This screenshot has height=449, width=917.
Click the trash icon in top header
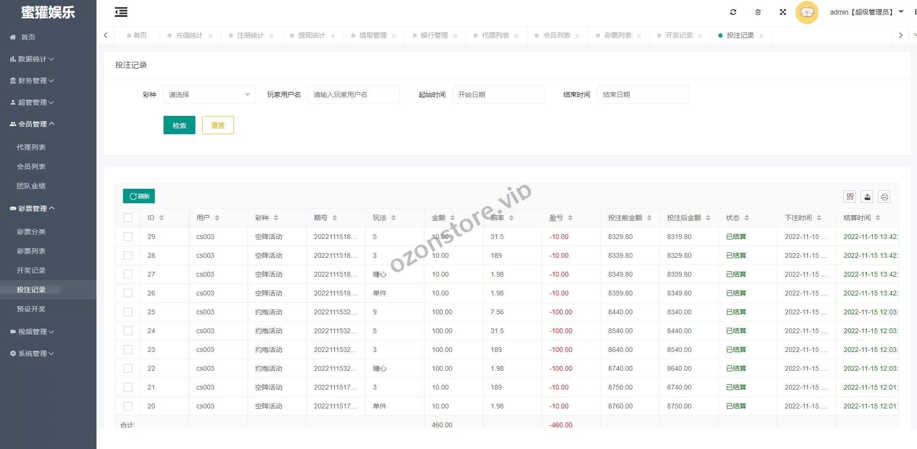tap(758, 12)
